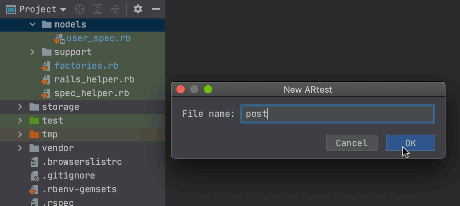This screenshot has width=460, height=206.
Task: Click the user_spec.rb file icon
Action: [59, 39]
